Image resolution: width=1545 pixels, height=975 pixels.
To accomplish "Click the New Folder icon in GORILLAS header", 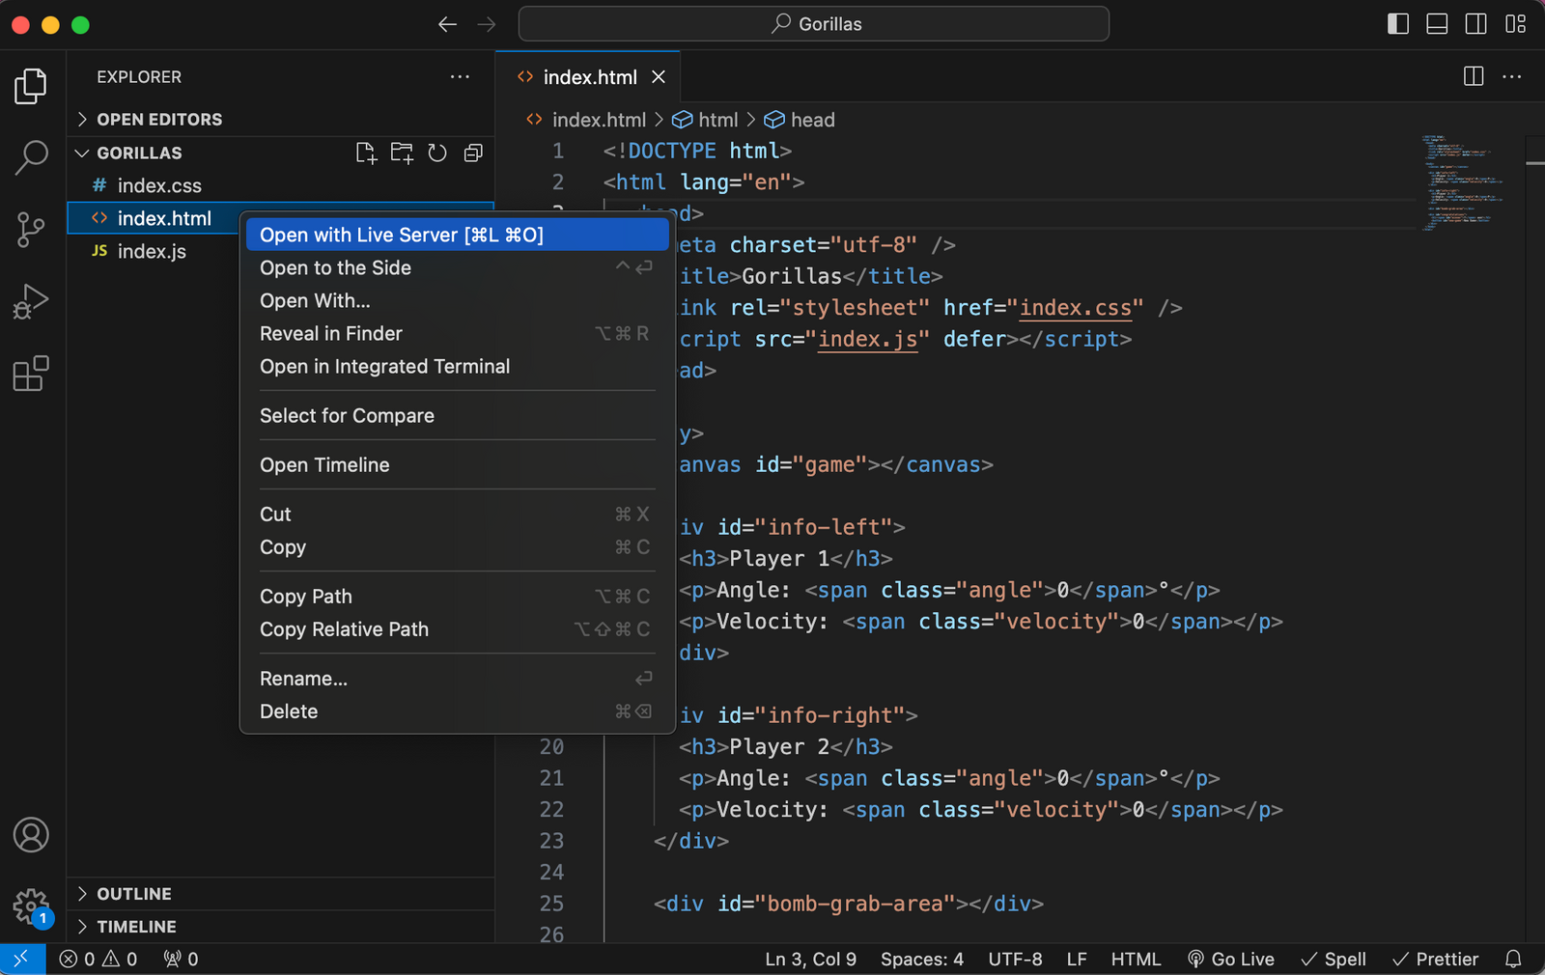I will [402, 153].
